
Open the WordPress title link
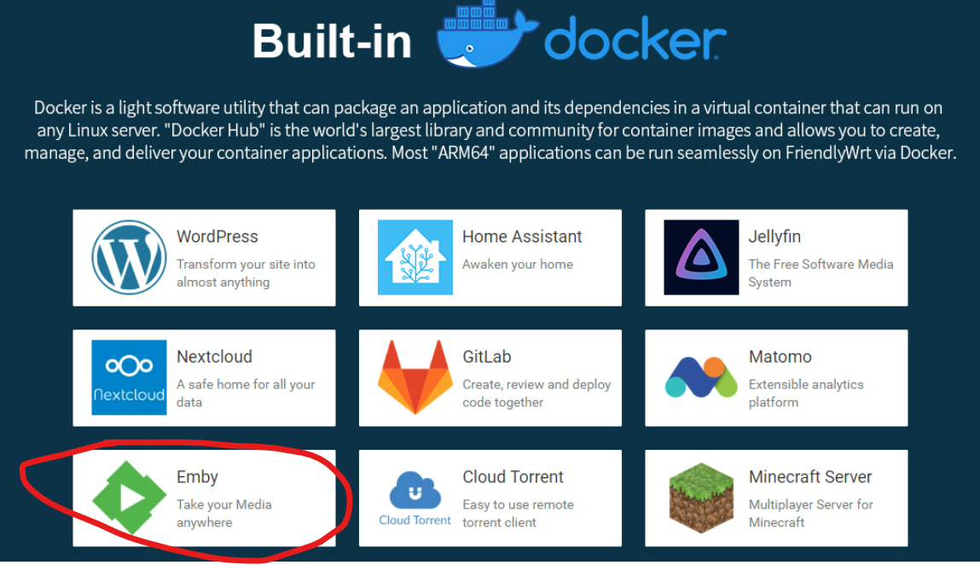pos(217,236)
